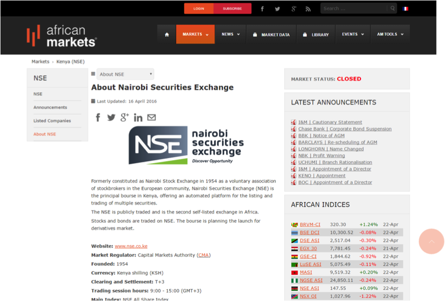The height and width of the screenshot is (301, 448).
Task: Click the scroll-to-top round button
Action: [x=431, y=241]
